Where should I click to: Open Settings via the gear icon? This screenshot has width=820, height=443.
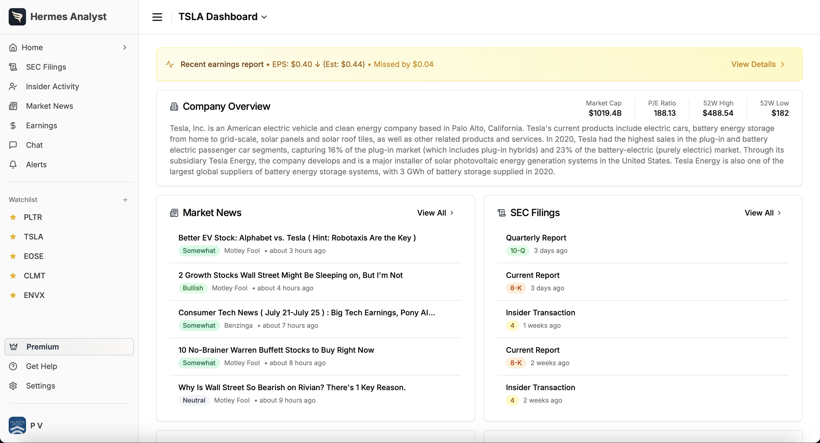tap(13, 386)
